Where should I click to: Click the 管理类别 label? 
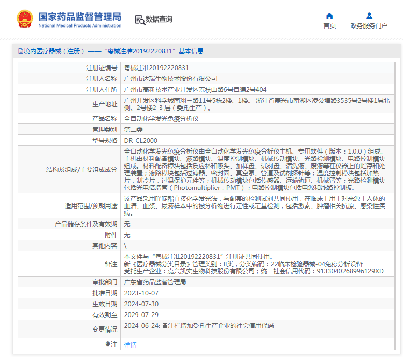[x=105, y=130]
